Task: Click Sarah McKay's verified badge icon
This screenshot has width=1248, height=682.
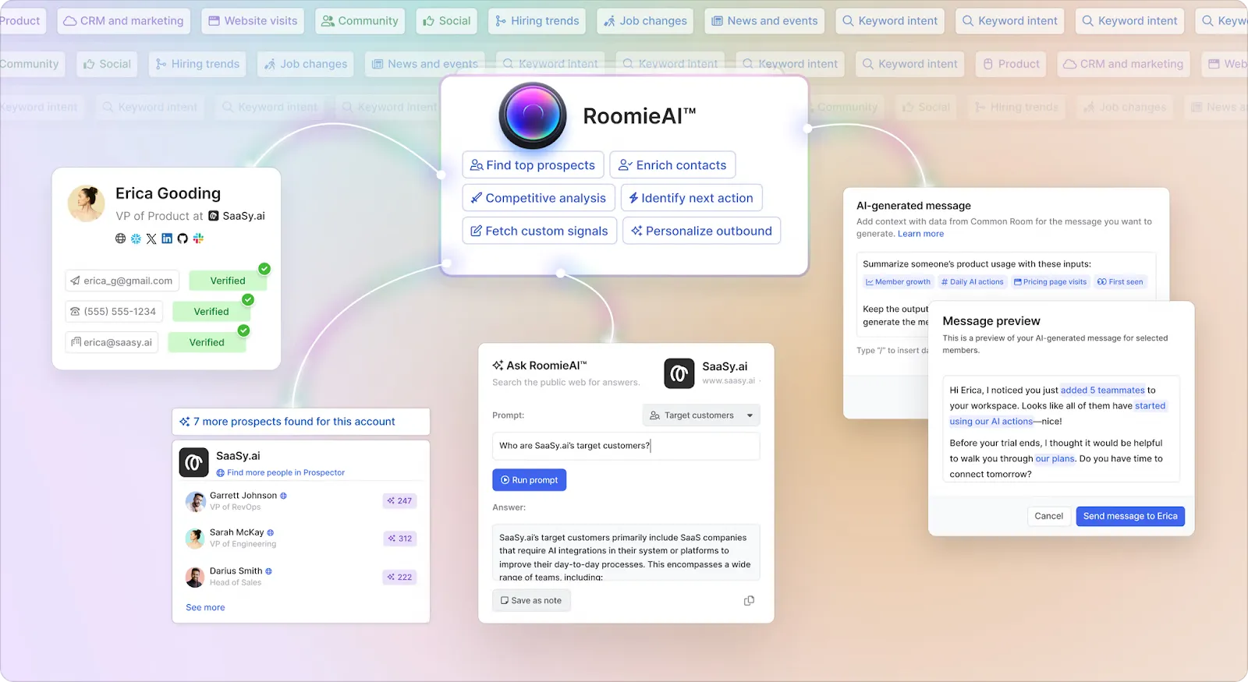Action: coord(271,532)
